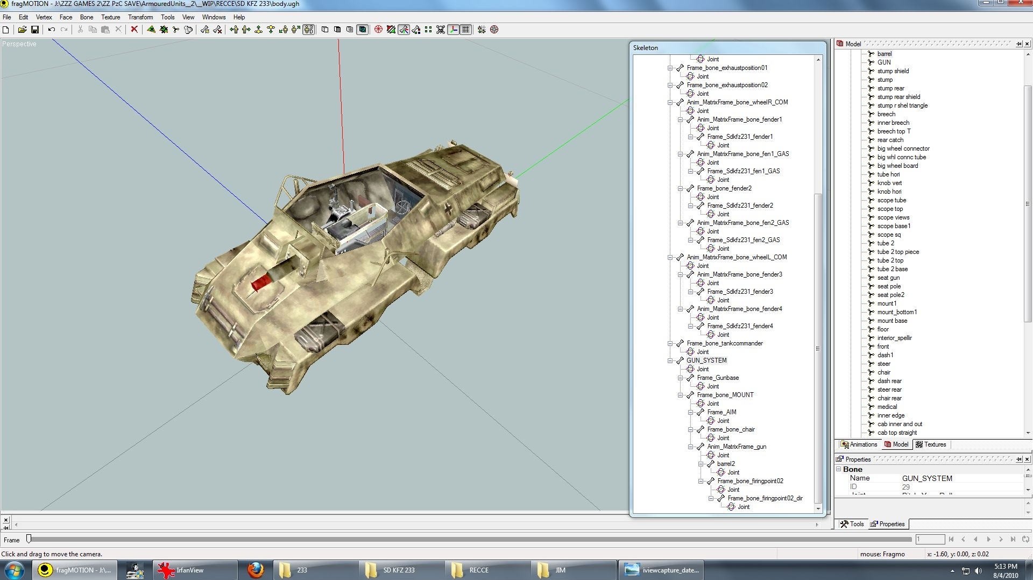Open the Transform menu
The height and width of the screenshot is (580, 1033).
140,17
